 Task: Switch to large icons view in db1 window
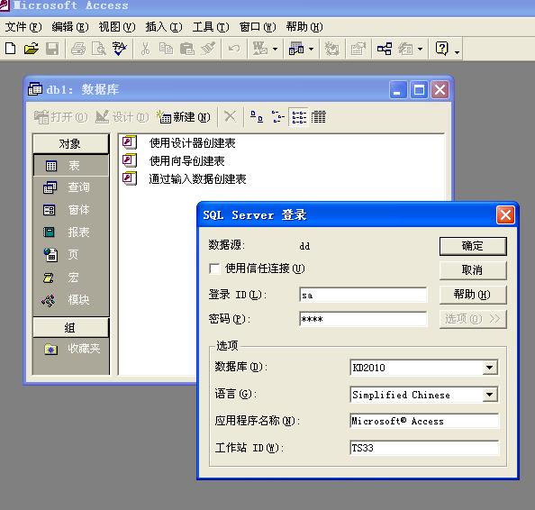click(257, 117)
